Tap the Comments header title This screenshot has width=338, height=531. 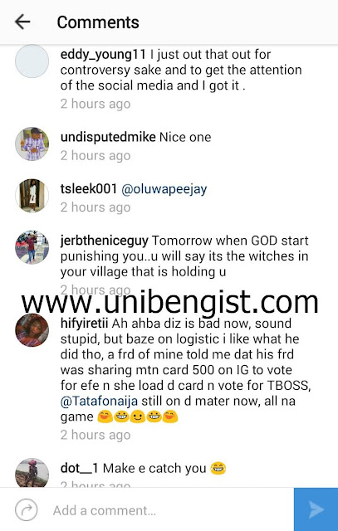(98, 22)
